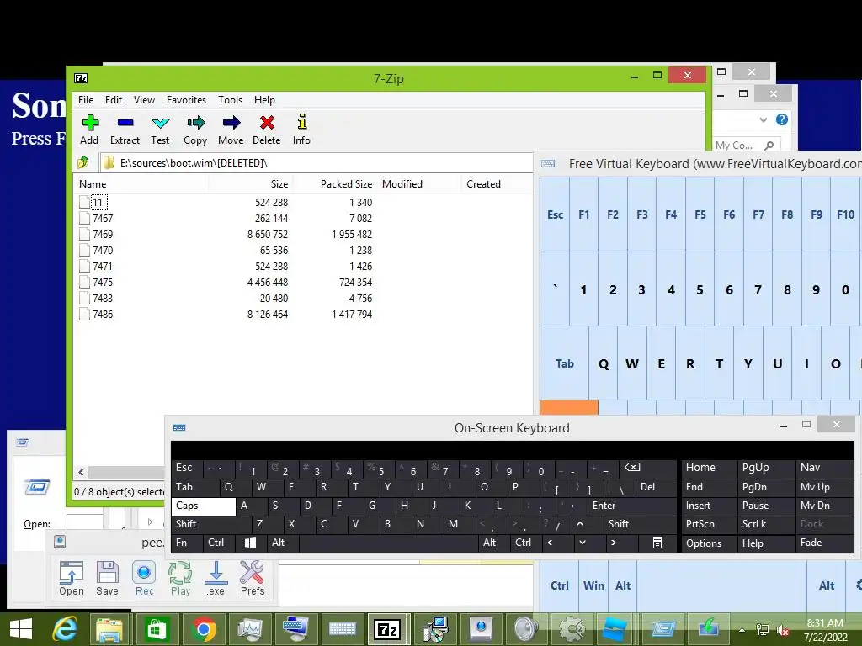862x646 pixels.
Task: Toggle ScrLk key on On-Screen Keyboard
Action: coord(765,524)
